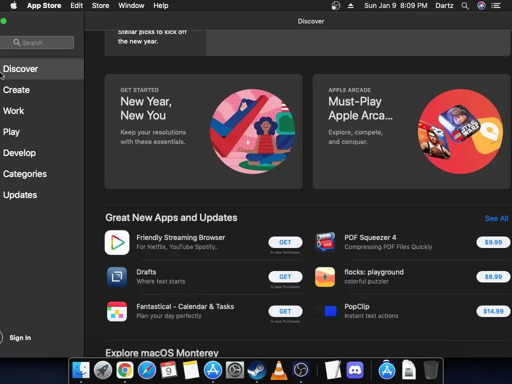Image resolution: width=512 pixels, height=384 pixels.
Task: Open TextEdit from the Dock
Action: 332,370
